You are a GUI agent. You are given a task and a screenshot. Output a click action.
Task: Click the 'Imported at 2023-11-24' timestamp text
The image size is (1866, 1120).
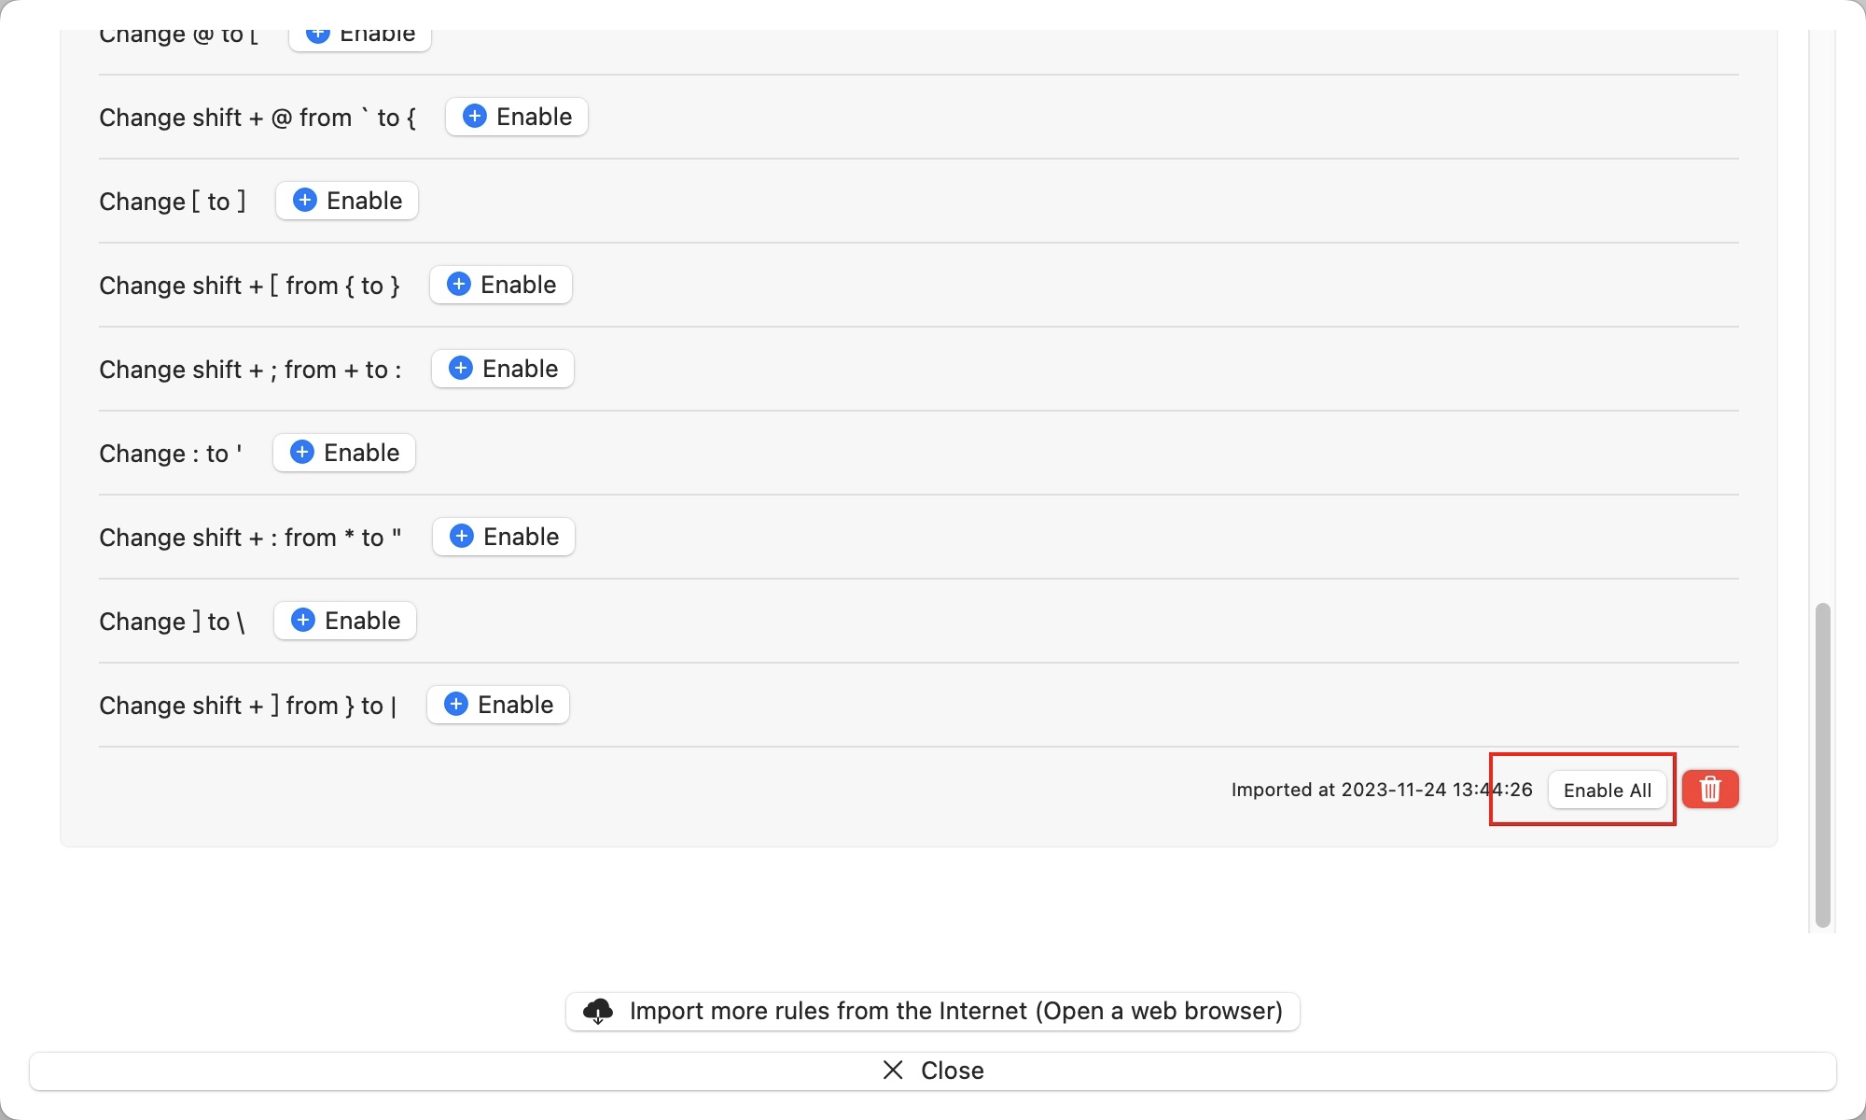1381,790
